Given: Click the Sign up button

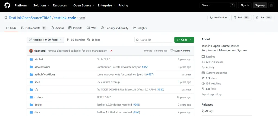Looking at the screenshot, I should (x=260, y=5).
